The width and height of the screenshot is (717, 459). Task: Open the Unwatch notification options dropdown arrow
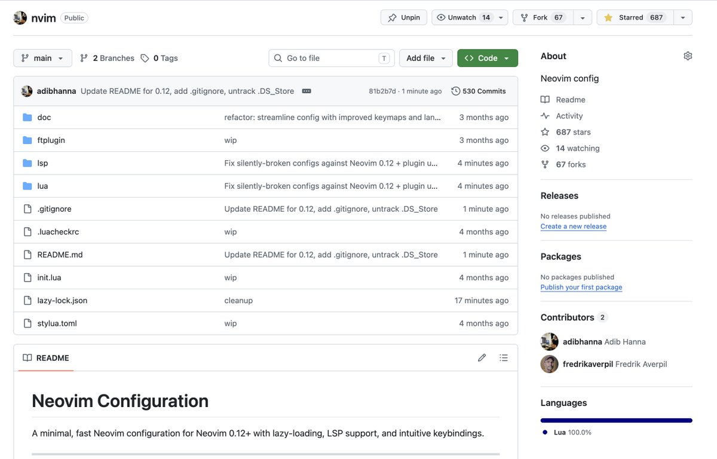point(501,17)
